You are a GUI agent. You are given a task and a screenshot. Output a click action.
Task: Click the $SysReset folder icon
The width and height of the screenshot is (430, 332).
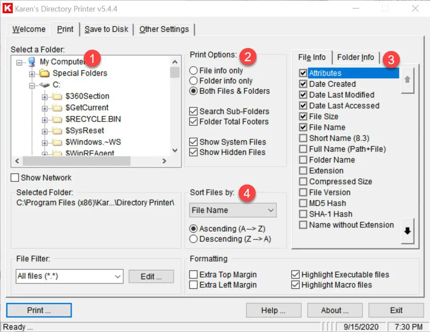click(x=57, y=131)
